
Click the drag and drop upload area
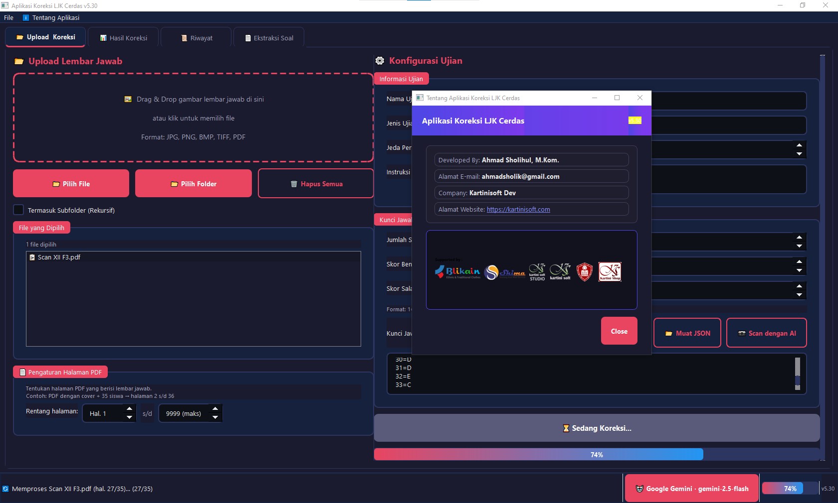click(193, 118)
